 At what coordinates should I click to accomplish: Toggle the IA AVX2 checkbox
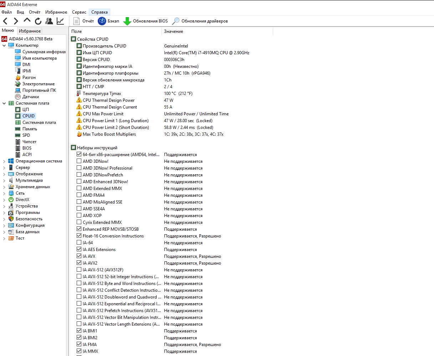tap(79, 263)
